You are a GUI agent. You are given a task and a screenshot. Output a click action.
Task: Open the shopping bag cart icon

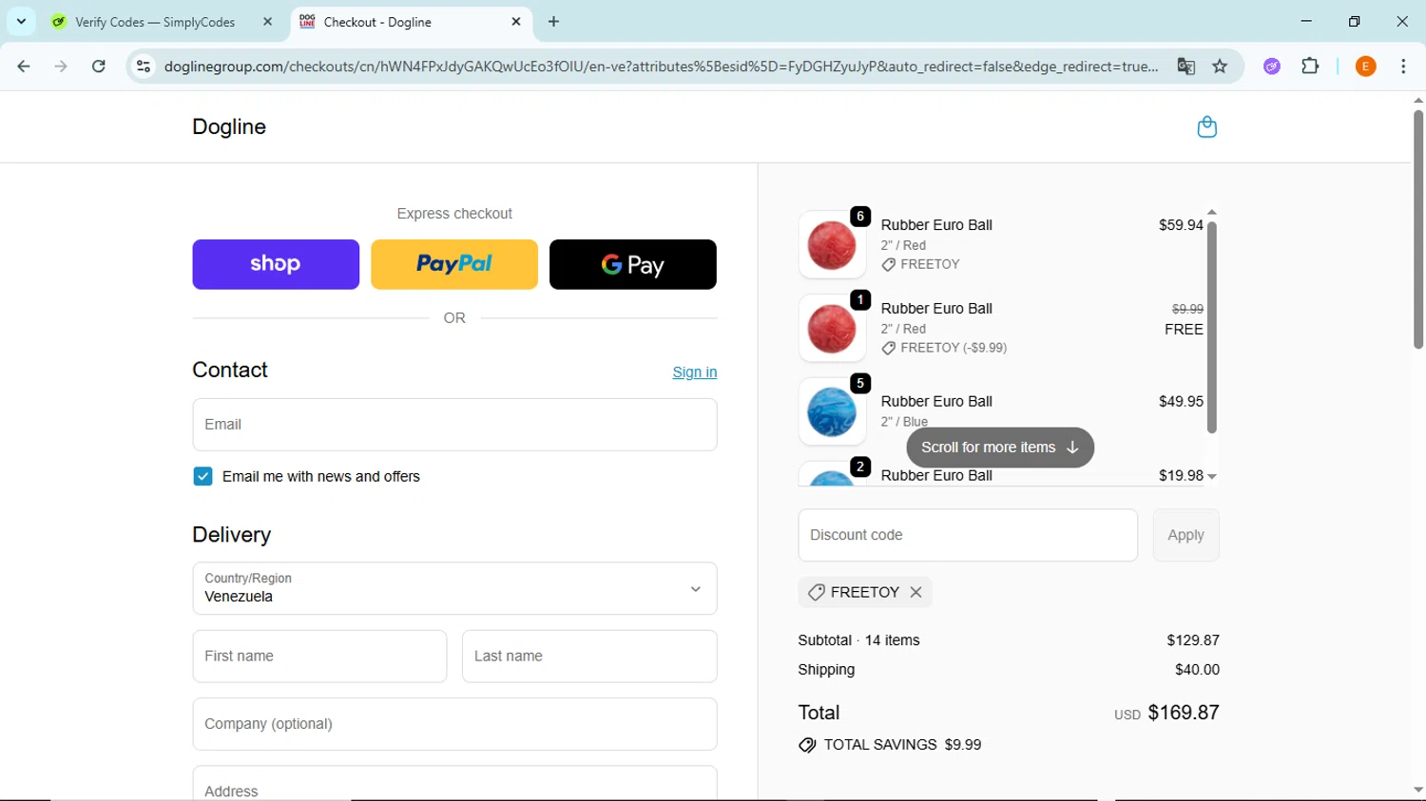point(1206,127)
